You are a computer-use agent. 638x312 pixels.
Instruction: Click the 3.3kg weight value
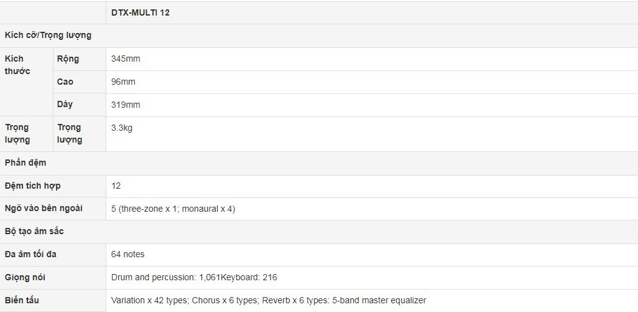[122, 128]
